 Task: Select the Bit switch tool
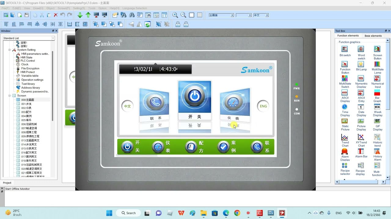[x=345, y=51]
